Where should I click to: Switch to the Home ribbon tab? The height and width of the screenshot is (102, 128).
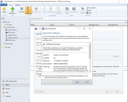(x=11, y=5)
